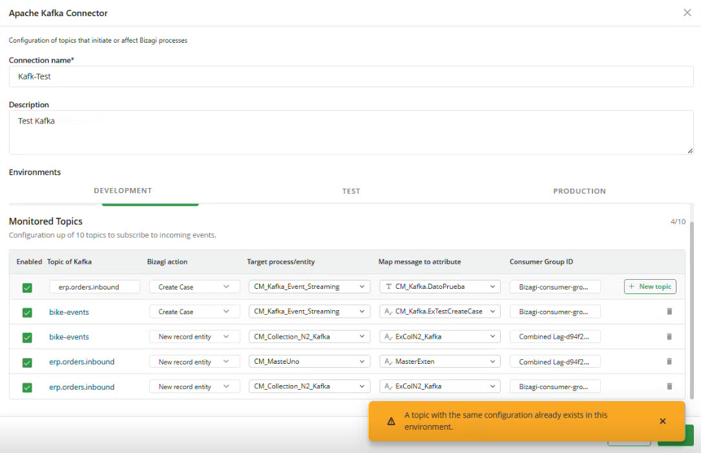This screenshot has height=453, width=701.
Task: Open ExColN2_Kafka dropdown in the bike-events row
Action: [x=440, y=336]
